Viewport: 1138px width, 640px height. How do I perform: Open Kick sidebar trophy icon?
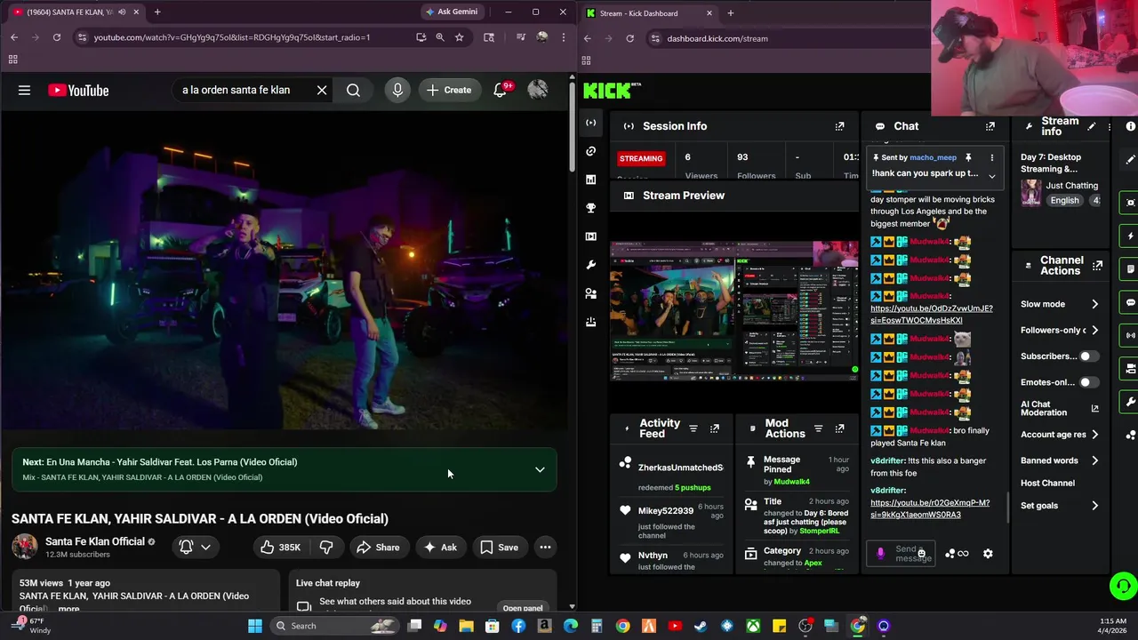590,208
